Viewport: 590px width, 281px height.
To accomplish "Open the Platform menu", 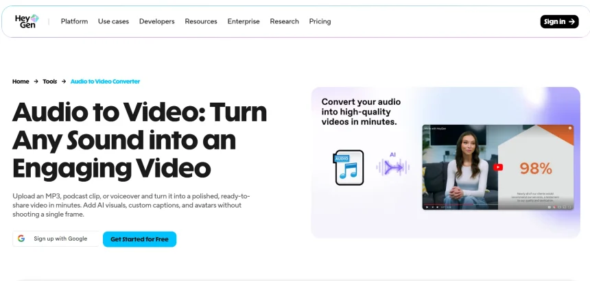I will [74, 21].
